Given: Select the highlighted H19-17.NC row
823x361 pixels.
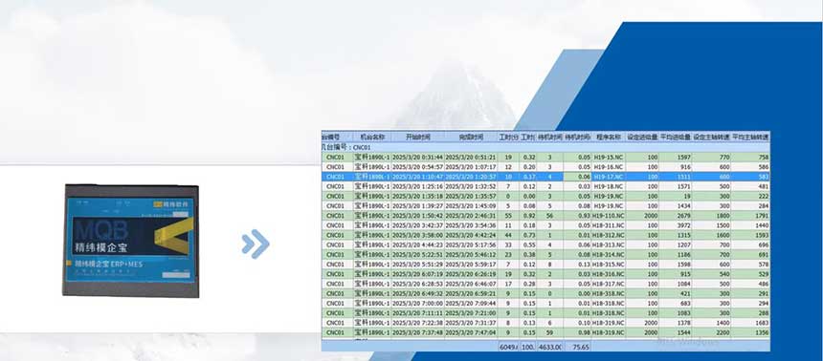Looking at the screenshot, I should (x=545, y=177).
